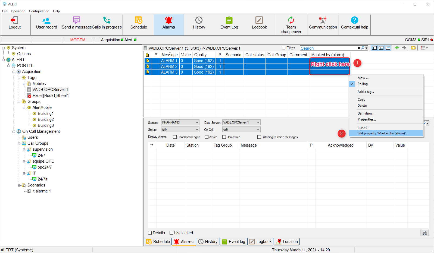Check the Unacknowledged alarms checkbox
434x253 pixels.
(175, 137)
